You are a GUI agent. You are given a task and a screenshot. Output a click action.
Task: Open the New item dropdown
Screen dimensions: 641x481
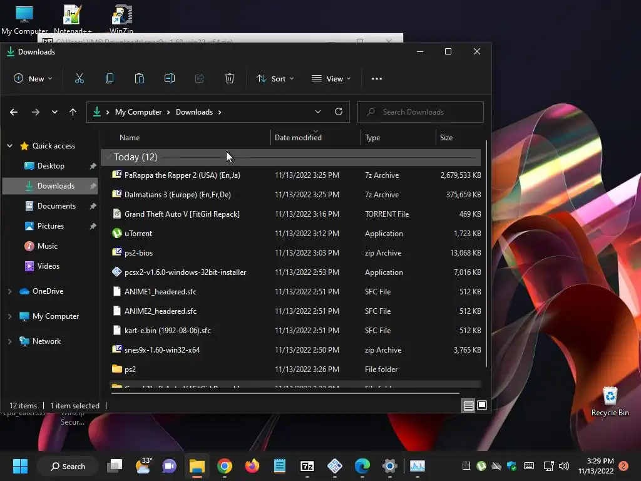pyautogui.click(x=33, y=78)
